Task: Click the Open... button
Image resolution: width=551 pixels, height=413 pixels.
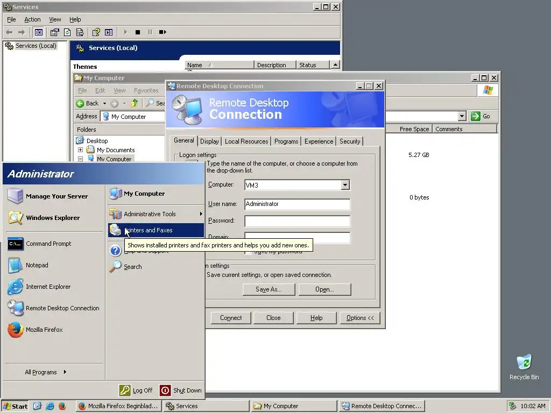Action: (x=324, y=289)
